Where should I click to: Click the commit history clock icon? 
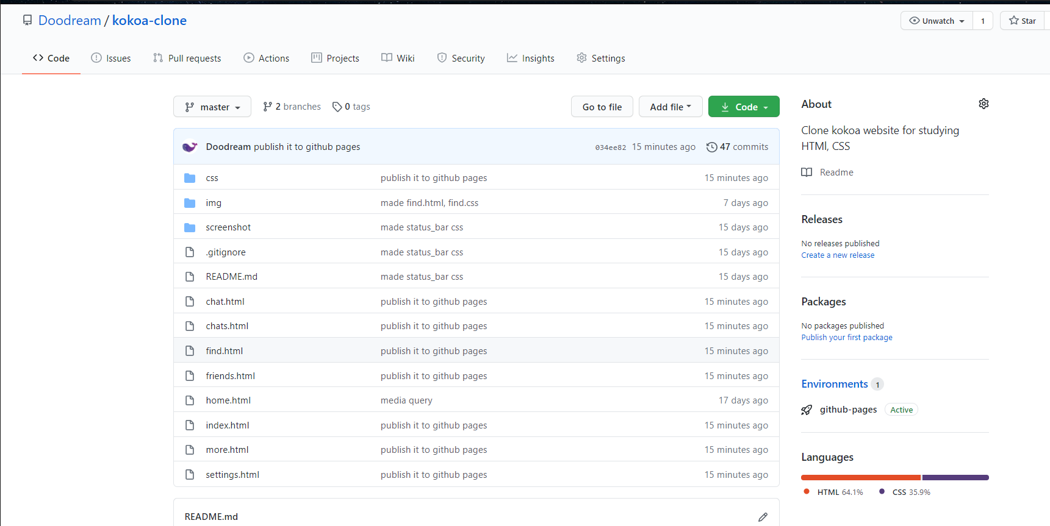pos(711,147)
